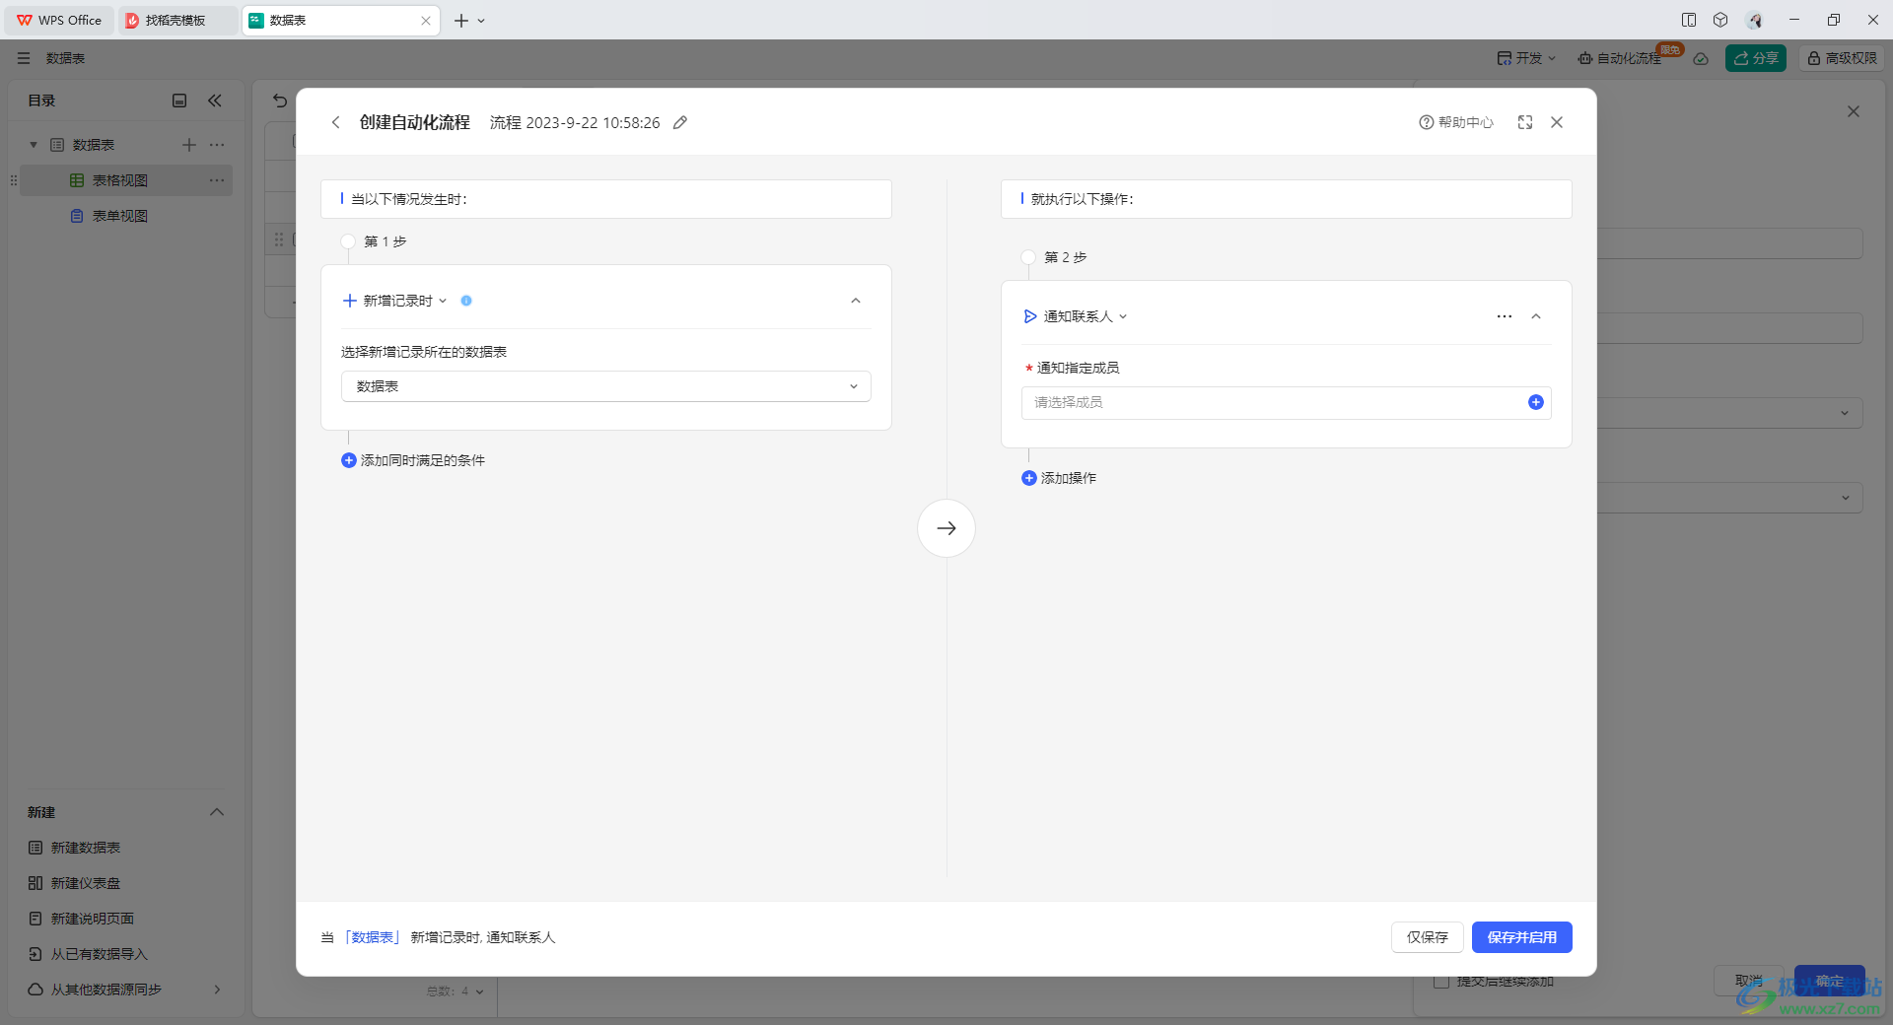The height and width of the screenshot is (1025, 1893).
Task: Click the undo arrow icon
Action: click(280, 101)
